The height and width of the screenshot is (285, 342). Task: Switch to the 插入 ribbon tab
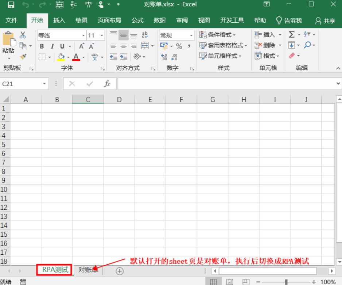coord(59,20)
